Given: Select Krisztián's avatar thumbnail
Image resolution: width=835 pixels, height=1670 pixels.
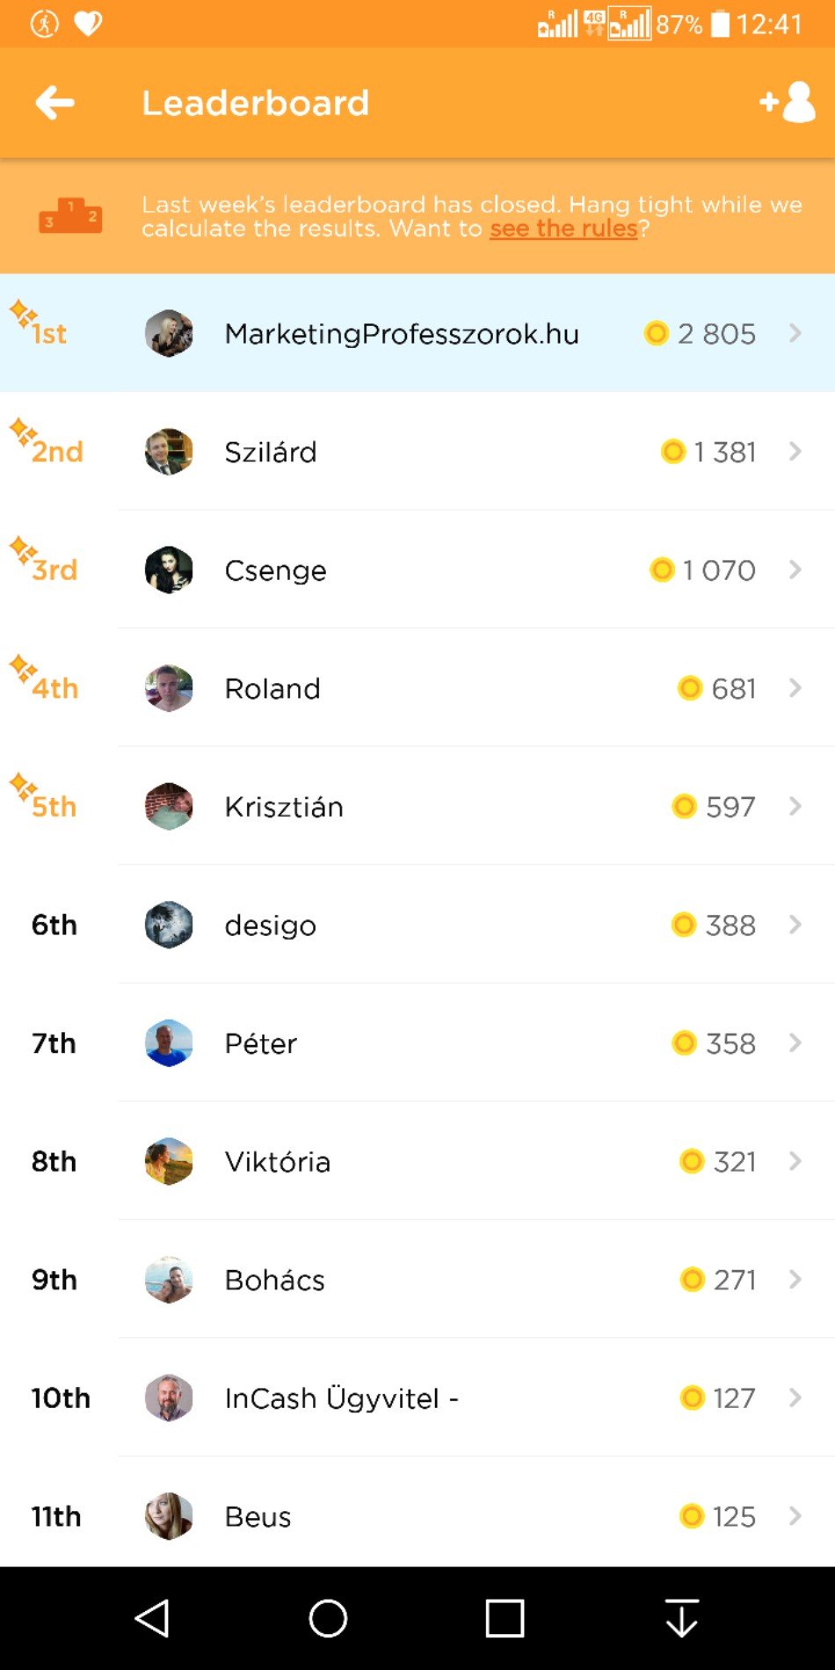Looking at the screenshot, I should point(169,807).
